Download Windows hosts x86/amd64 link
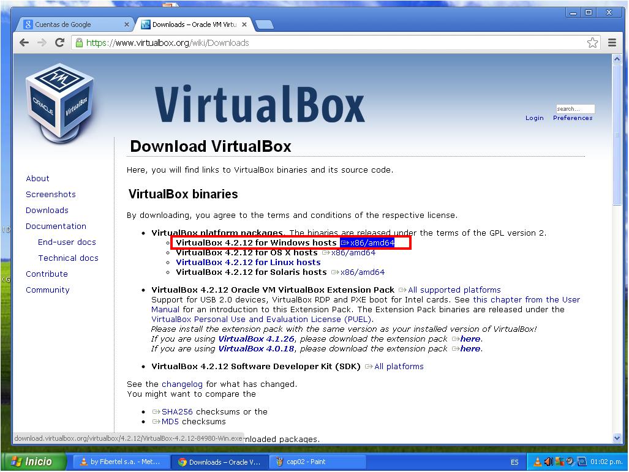Screen dimensions: 629x472 point(367,242)
